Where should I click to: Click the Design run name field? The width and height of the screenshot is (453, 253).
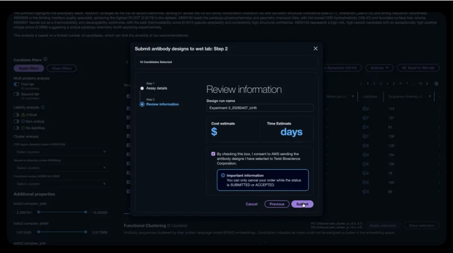[260, 108]
